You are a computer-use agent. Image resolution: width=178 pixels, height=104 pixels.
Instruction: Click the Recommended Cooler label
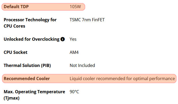27,79
